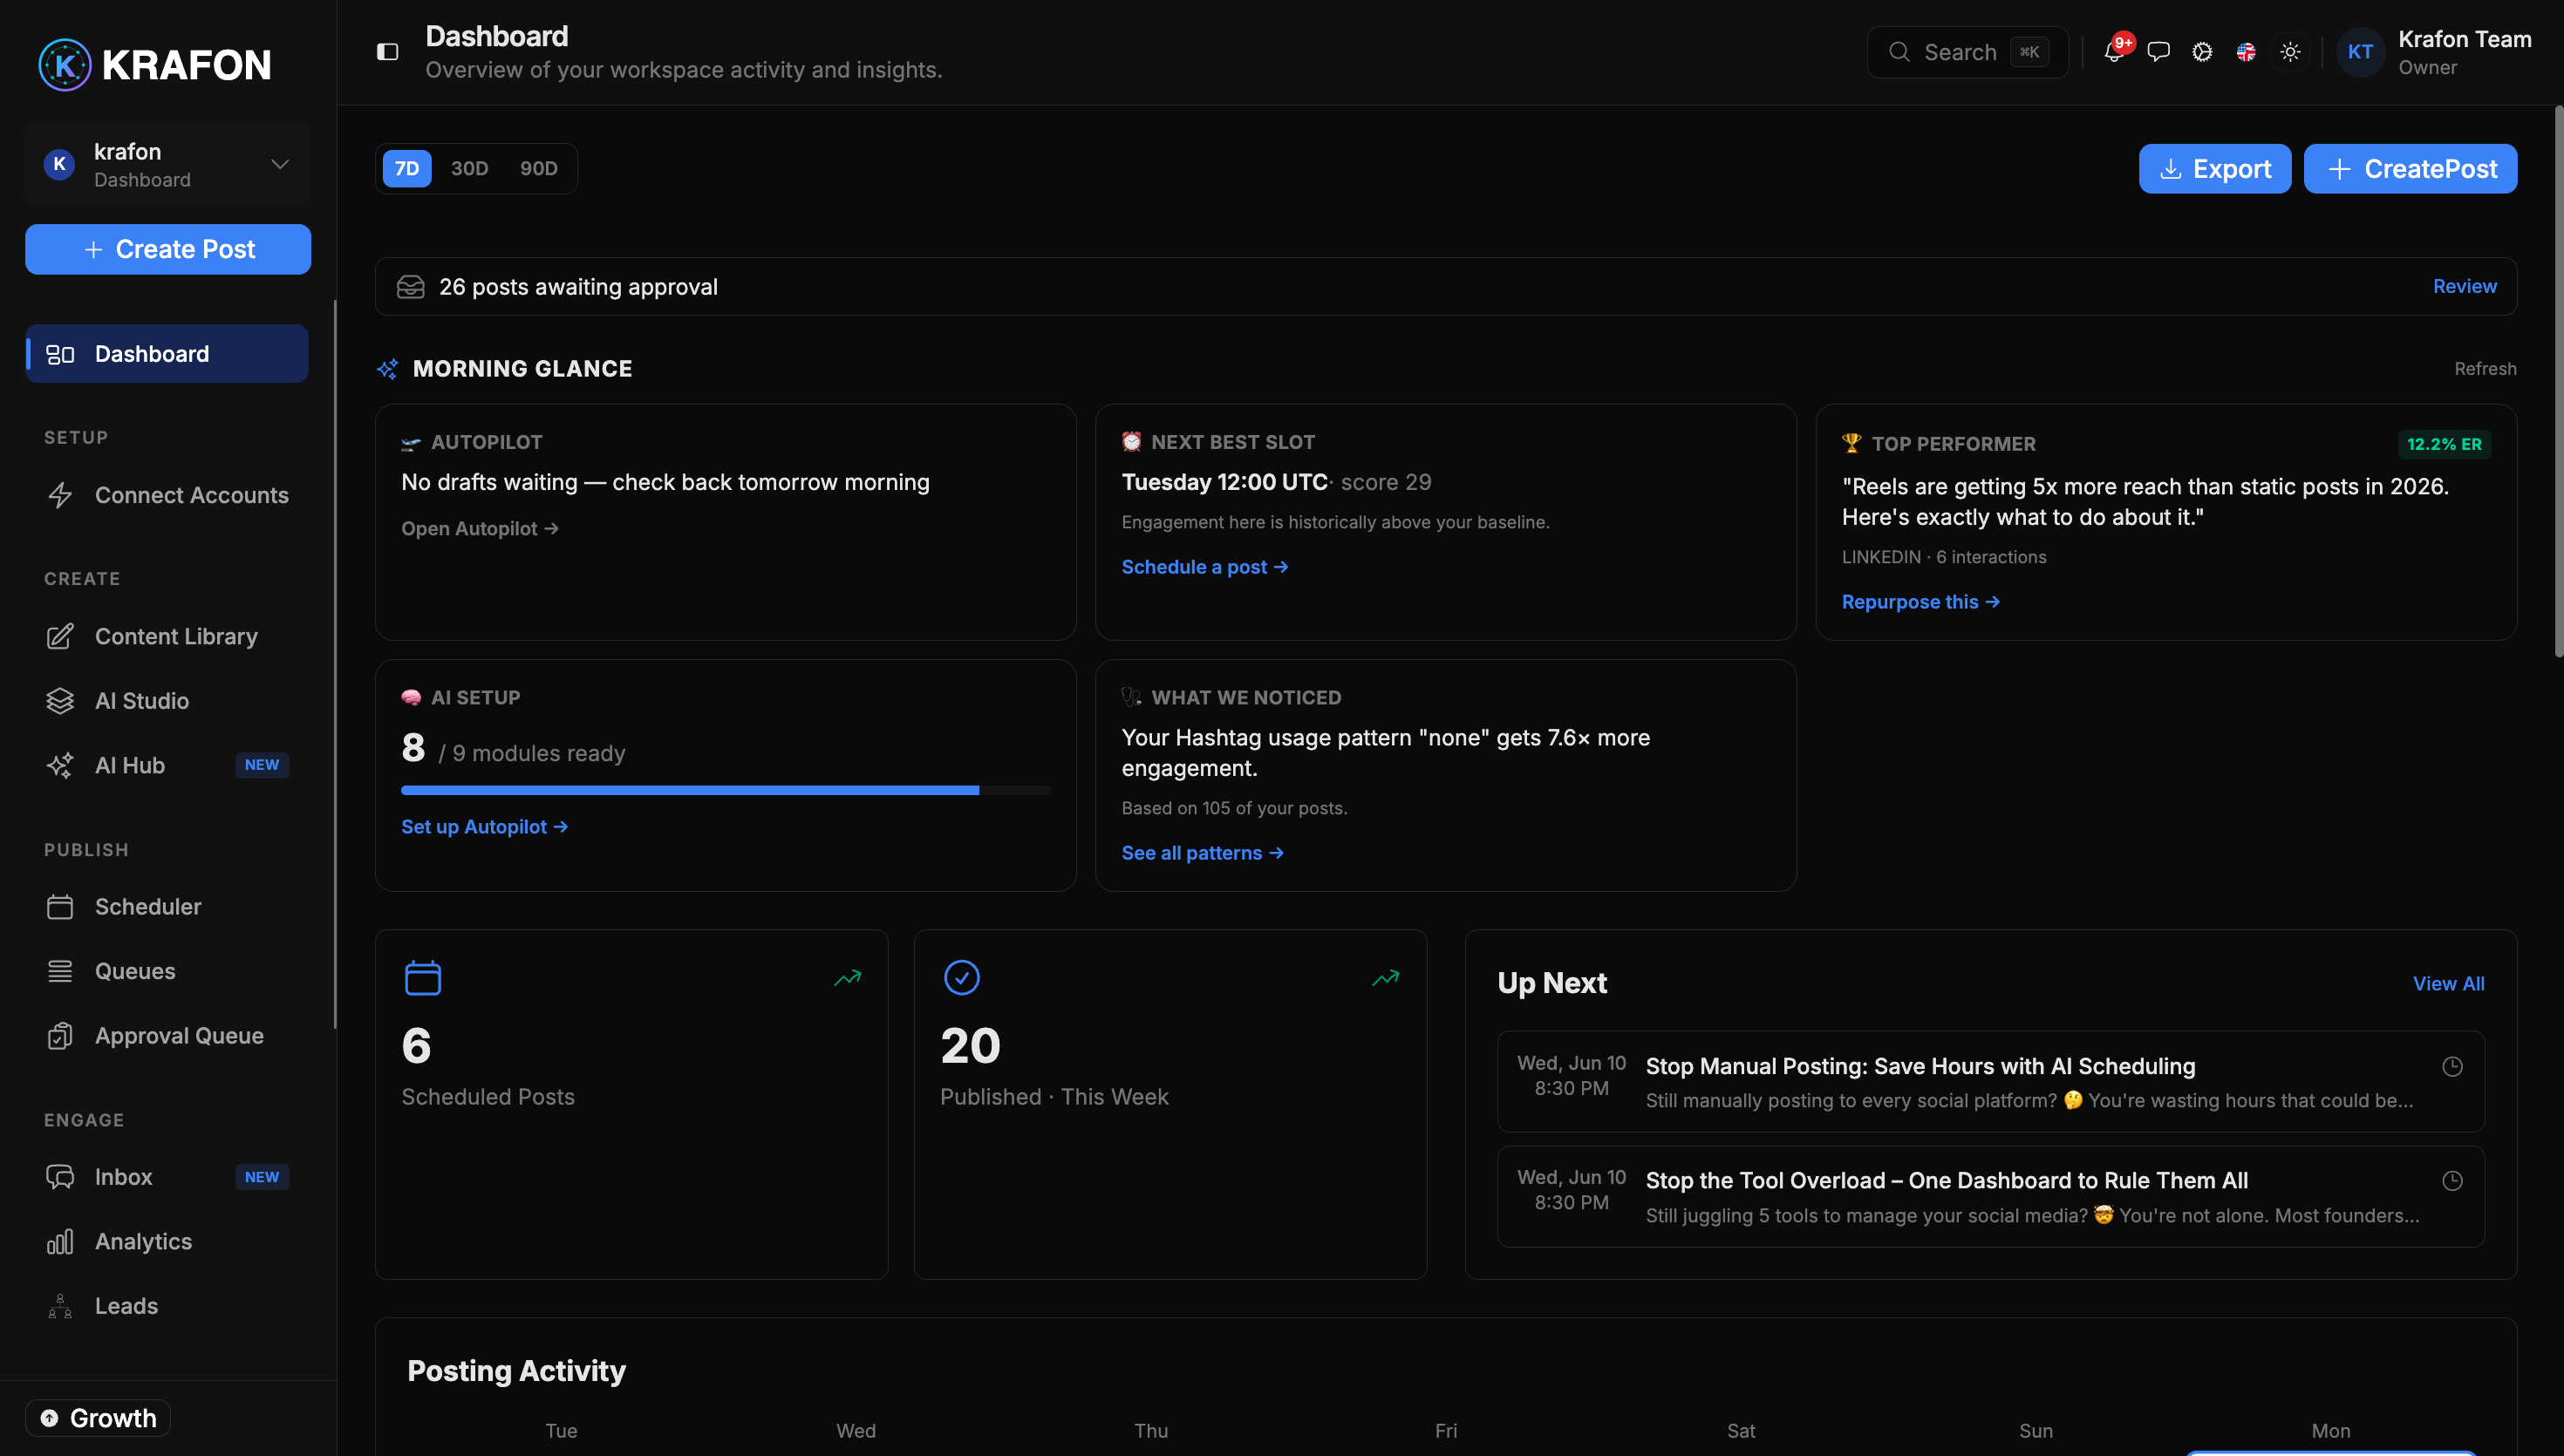The width and height of the screenshot is (2564, 1456).
Task: Select the 7D time range
Action: tap(407, 168)
